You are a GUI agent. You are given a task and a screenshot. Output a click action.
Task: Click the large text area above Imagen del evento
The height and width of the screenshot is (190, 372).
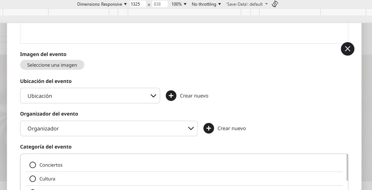coord(184,33)
